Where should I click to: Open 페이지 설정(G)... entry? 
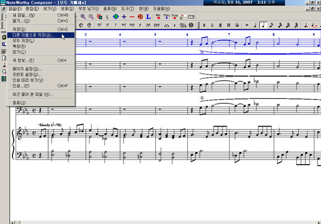pos(41,69)
